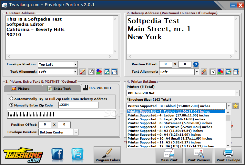Open Tweaking.com Facebook page icon
The image size is (245, 165).
(57, 154)
